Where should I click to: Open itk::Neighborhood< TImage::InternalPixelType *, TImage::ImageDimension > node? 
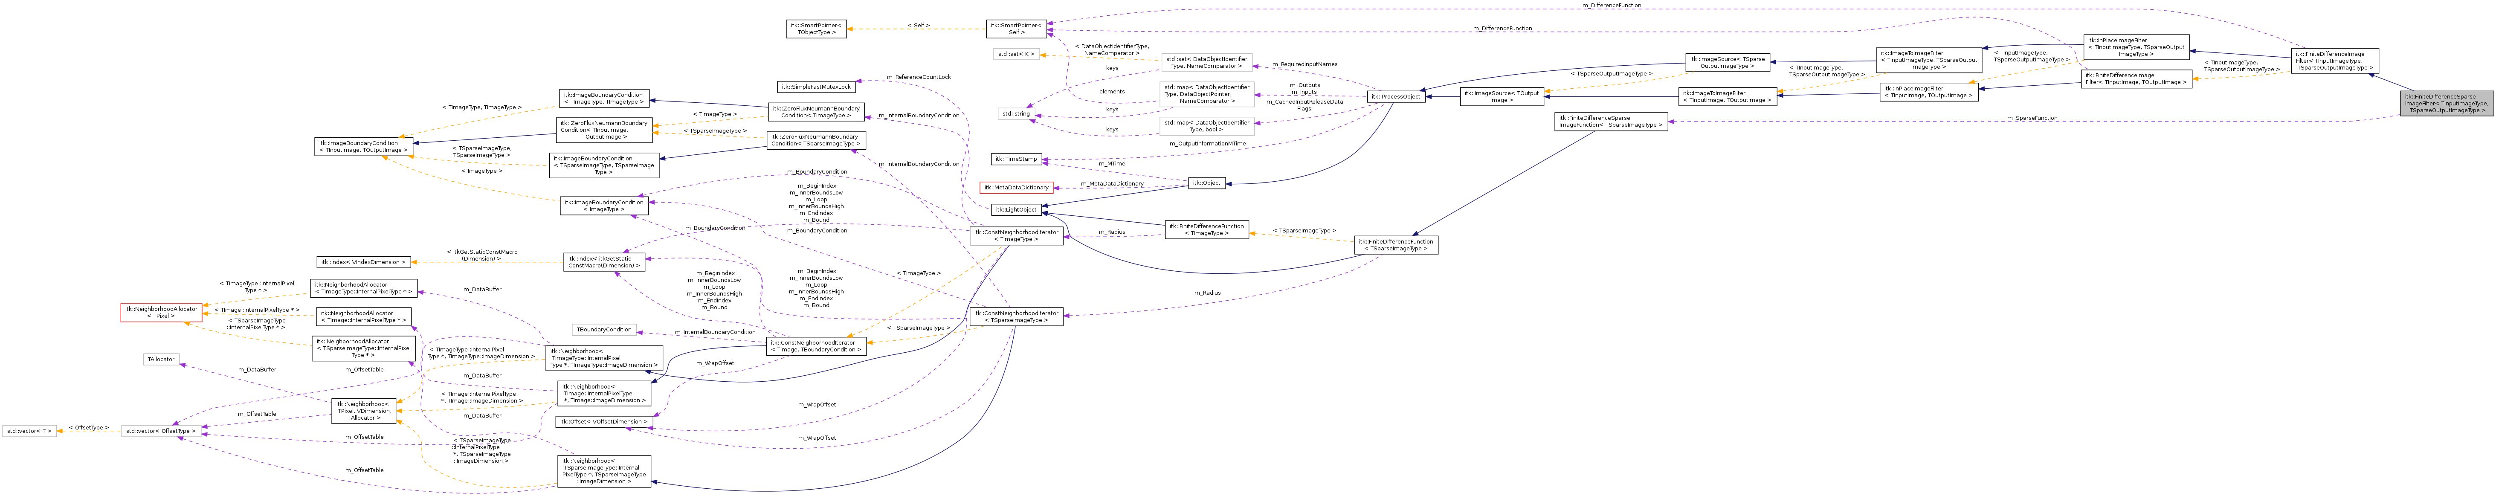tap(604, 393)
